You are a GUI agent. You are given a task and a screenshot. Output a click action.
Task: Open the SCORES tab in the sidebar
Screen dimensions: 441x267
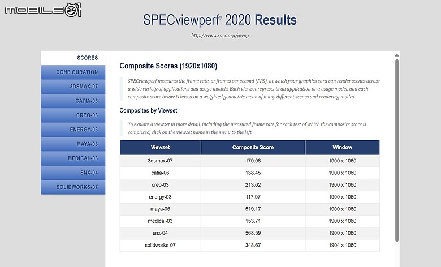[73, 58]
